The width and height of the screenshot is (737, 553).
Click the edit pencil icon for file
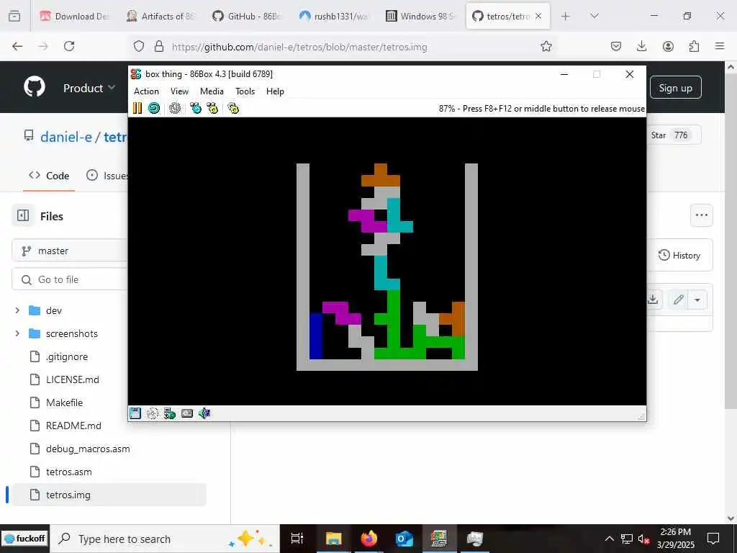678,300
